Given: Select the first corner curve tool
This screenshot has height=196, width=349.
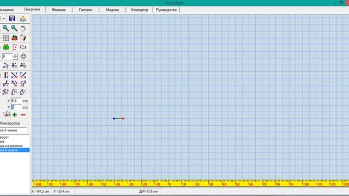Looking at the screenshot, I should (6, 83).
